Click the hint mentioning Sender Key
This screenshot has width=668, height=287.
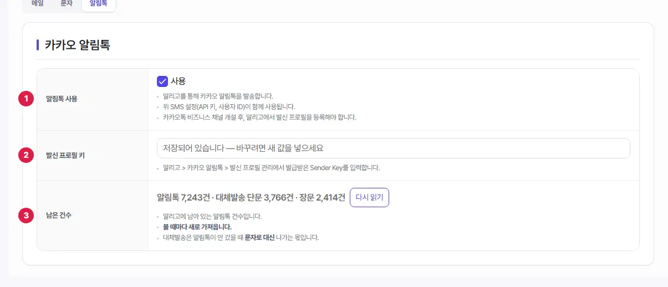tap(272, 168)
